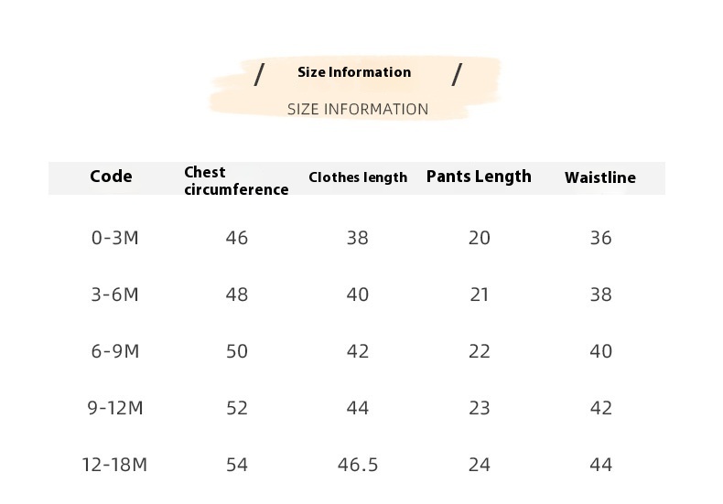The height and width of the screenshot is (504, 723).
Task: Click the "Clothes length" column header
Action: click(358, 177)
